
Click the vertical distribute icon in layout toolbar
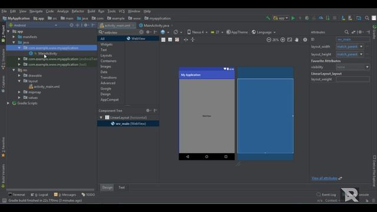[193, 39]
